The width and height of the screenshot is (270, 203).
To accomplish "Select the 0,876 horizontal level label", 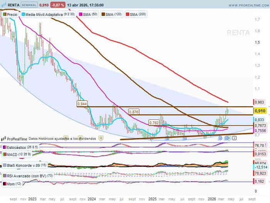I will click(x=133, y=112).
